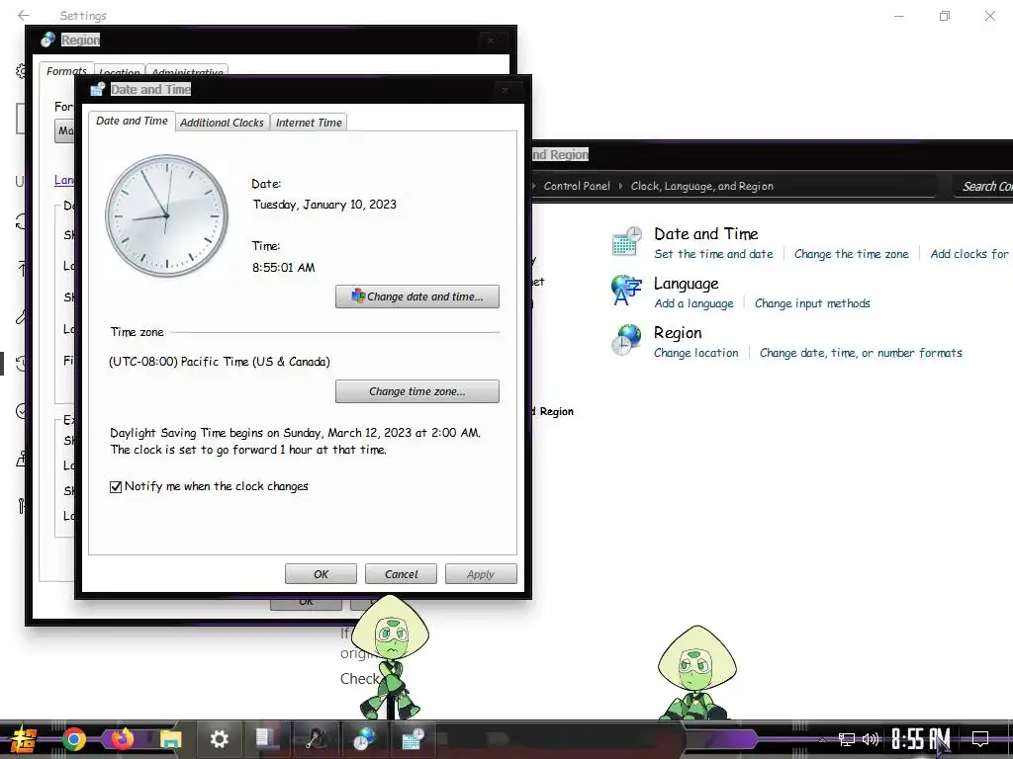1013x759 pixels.
Task: Click Cancel in Date and Time dialog
Action: coord(402,574)
